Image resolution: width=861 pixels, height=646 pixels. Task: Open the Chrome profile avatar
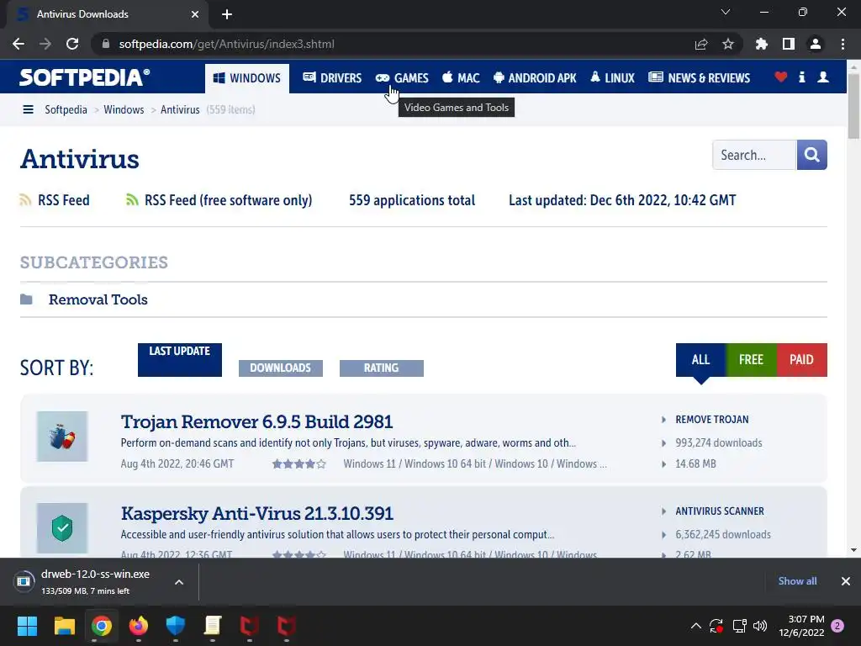(x=816, y=44)
